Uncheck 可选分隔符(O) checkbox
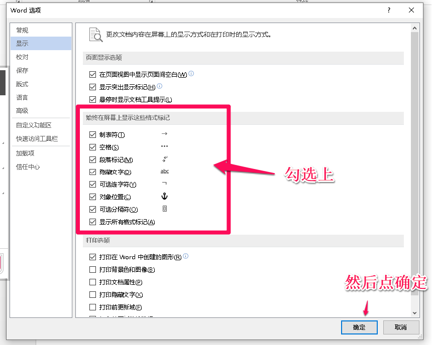 point(92,210)
